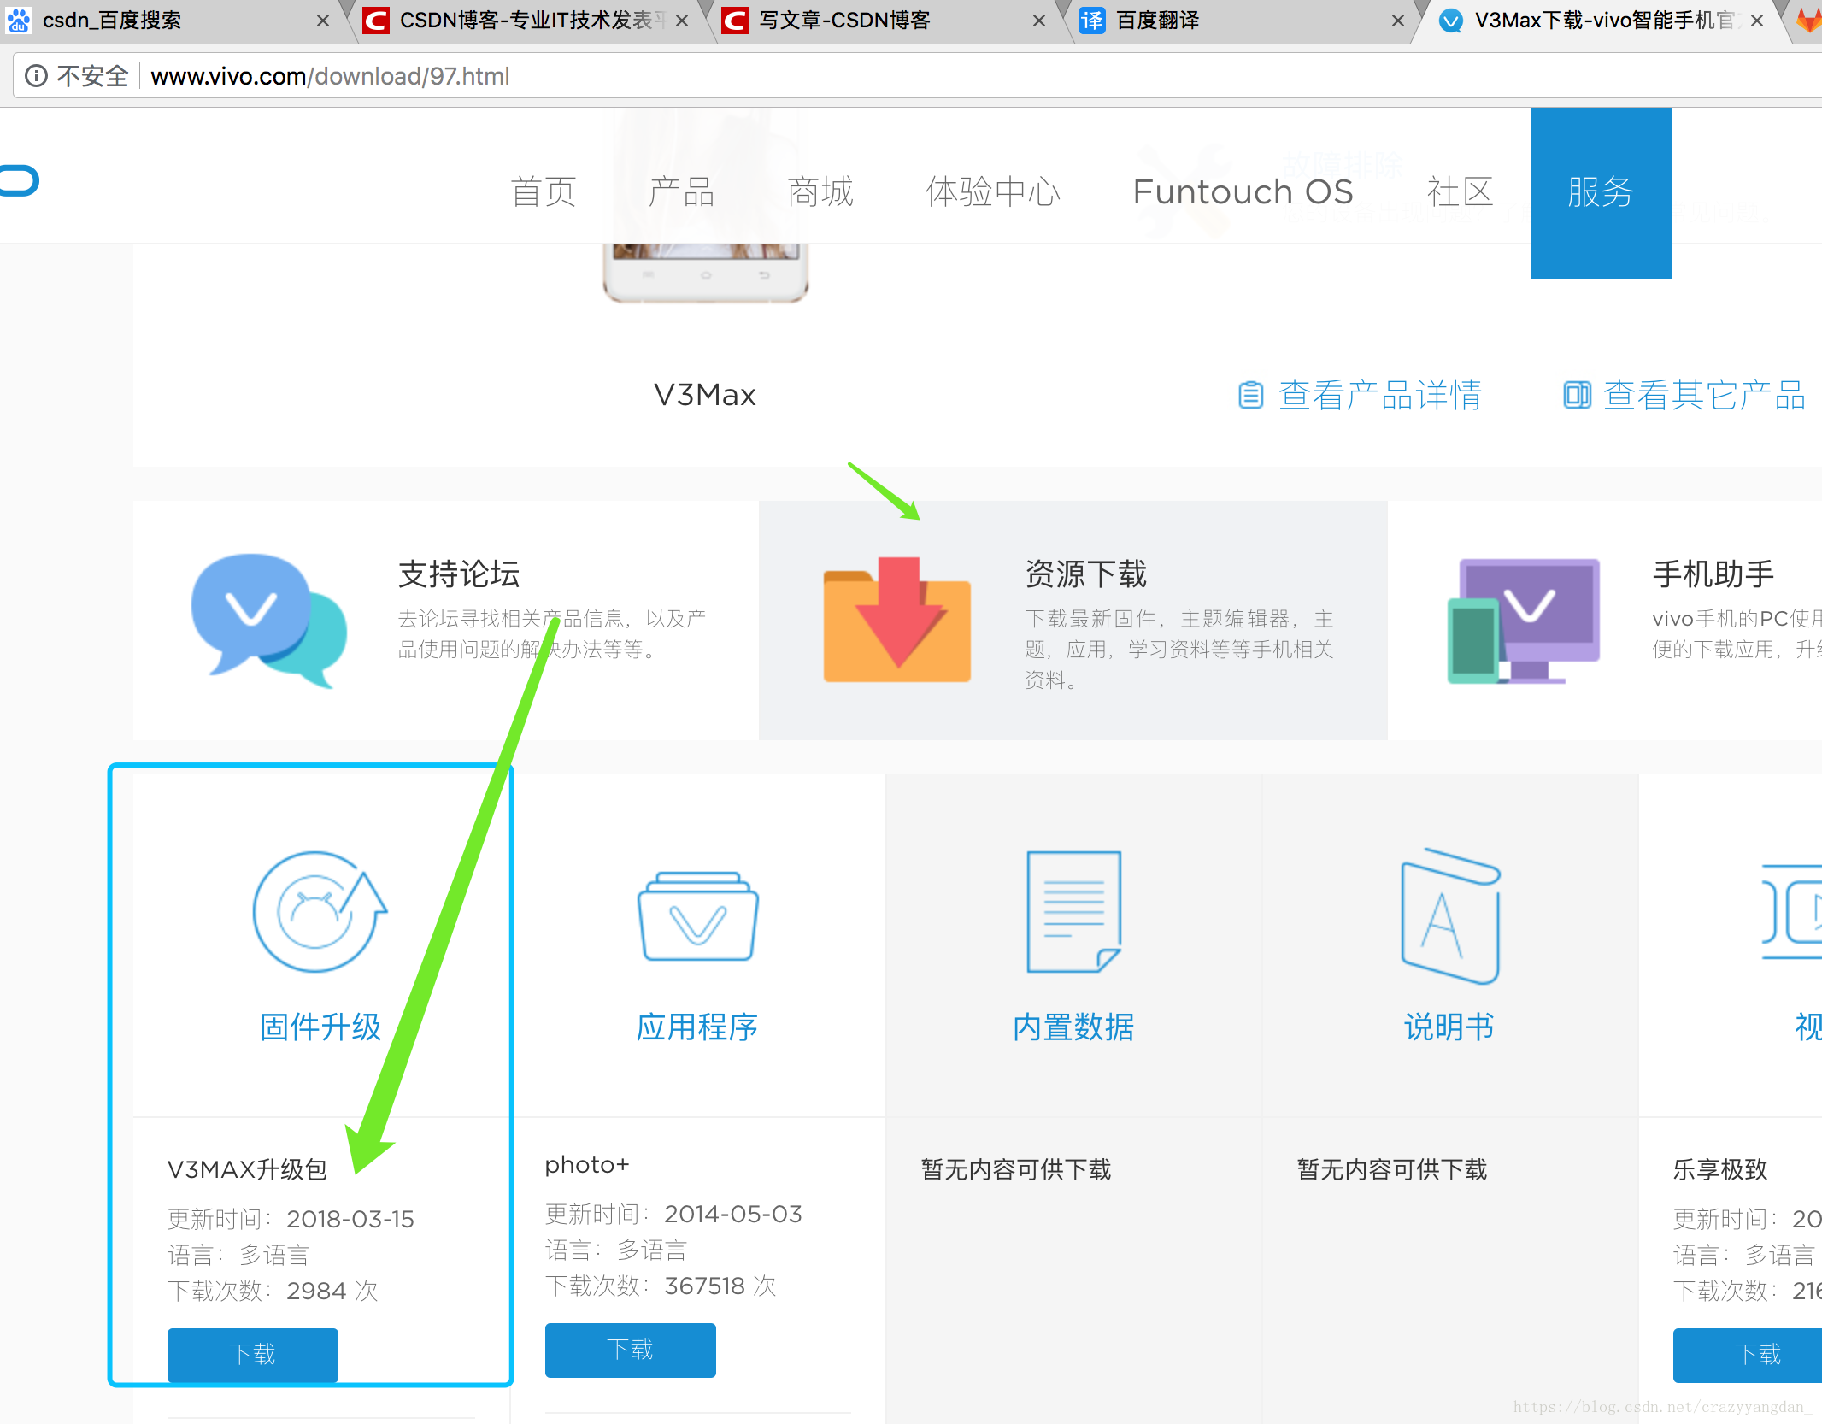Image resolution: width=1822 pixels, height=1424 pixels.
Task: Close the 写文章-CSDN博客 tab
Action: pyautogui.click(x=1039, y=21)
